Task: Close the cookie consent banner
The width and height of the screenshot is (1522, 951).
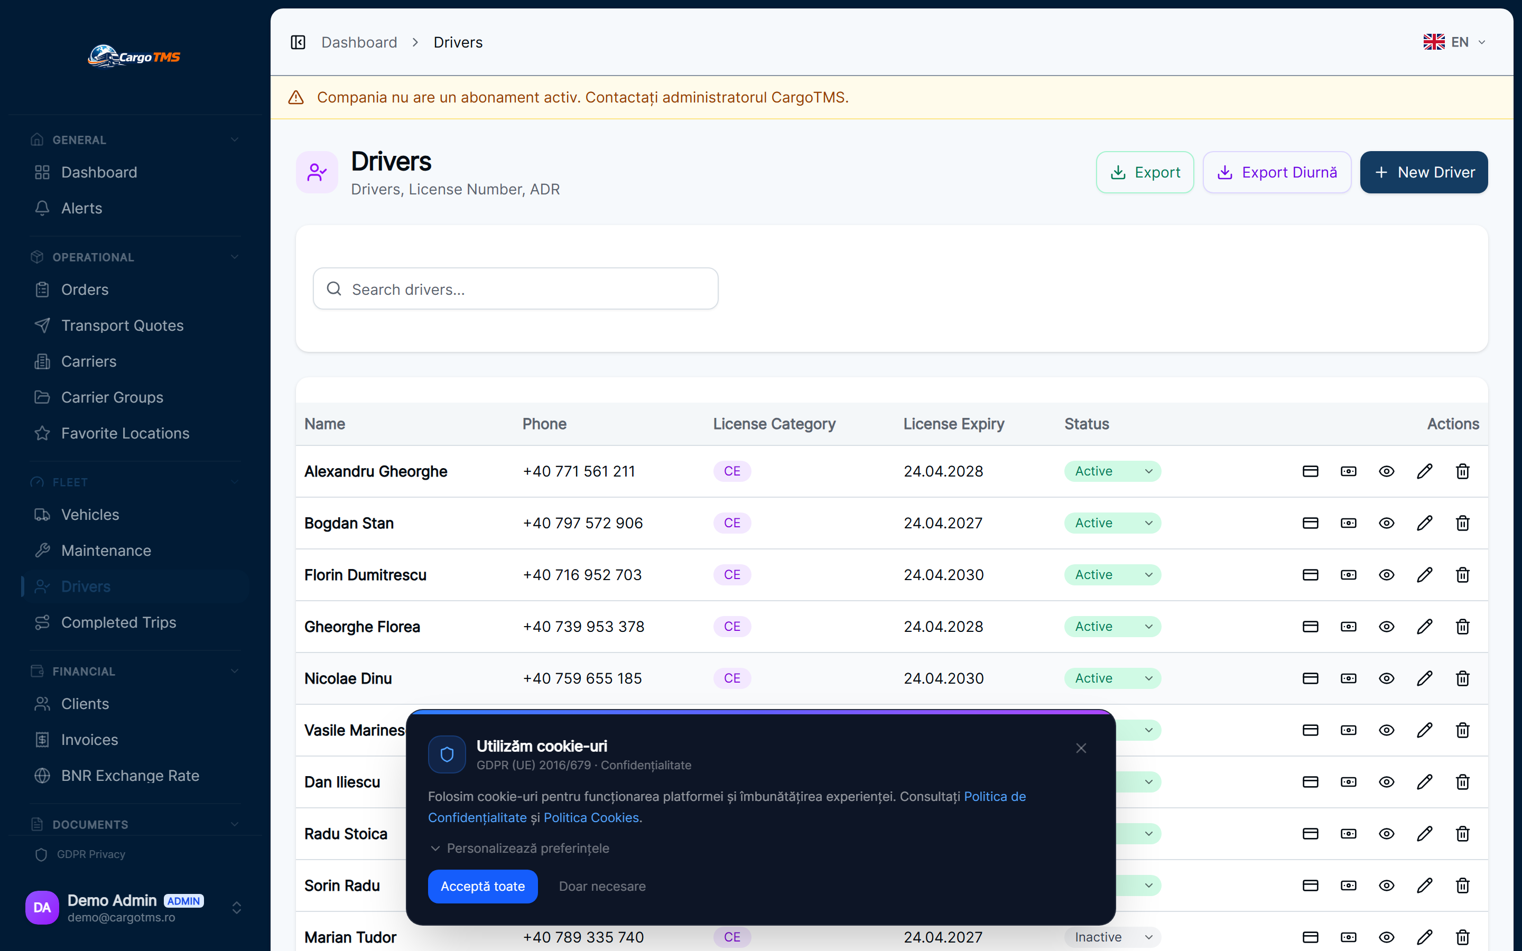Action: [x=1081, y=748]
